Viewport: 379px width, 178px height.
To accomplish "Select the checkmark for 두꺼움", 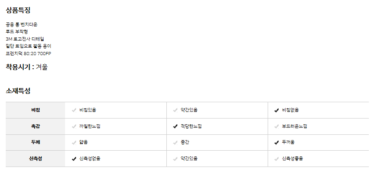I will pos(277,143).
